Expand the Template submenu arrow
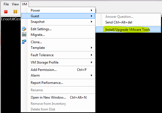 [92, 48]
